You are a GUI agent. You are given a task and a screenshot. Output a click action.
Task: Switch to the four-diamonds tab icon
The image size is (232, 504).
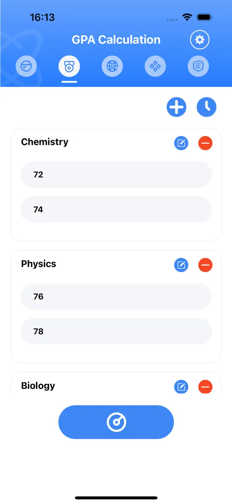(x=155, y=66)
